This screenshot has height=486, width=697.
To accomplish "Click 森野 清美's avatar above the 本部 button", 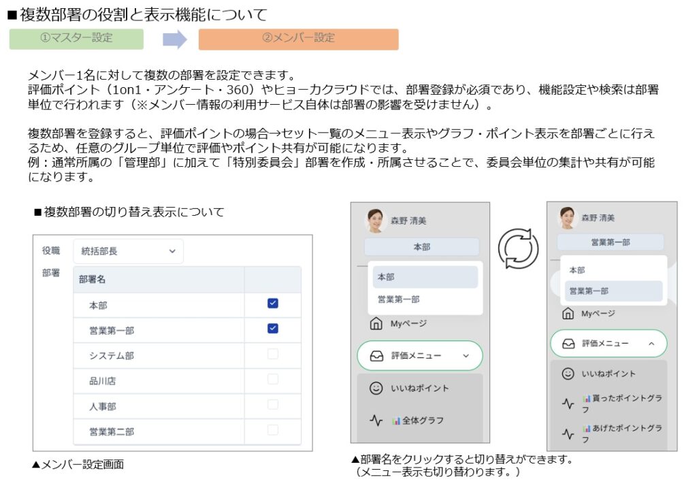I will (375, 220).
